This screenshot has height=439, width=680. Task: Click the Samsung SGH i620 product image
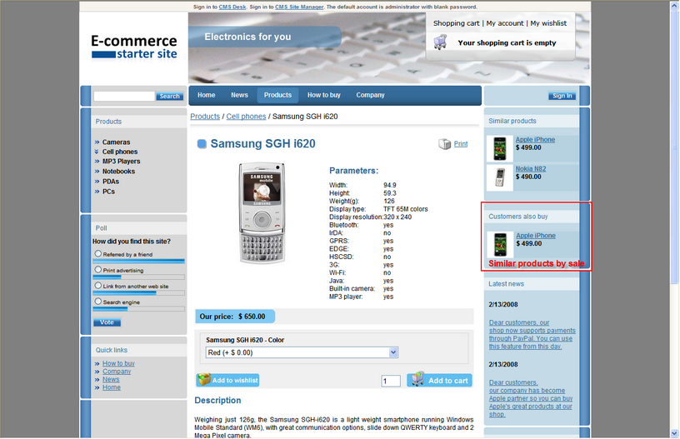coord(262,212)
